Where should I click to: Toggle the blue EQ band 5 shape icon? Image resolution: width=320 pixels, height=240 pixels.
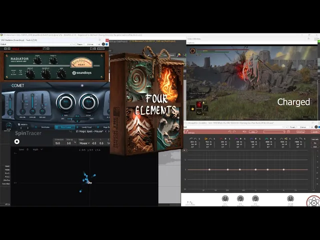pyautogui.click(x=251, y=139)
